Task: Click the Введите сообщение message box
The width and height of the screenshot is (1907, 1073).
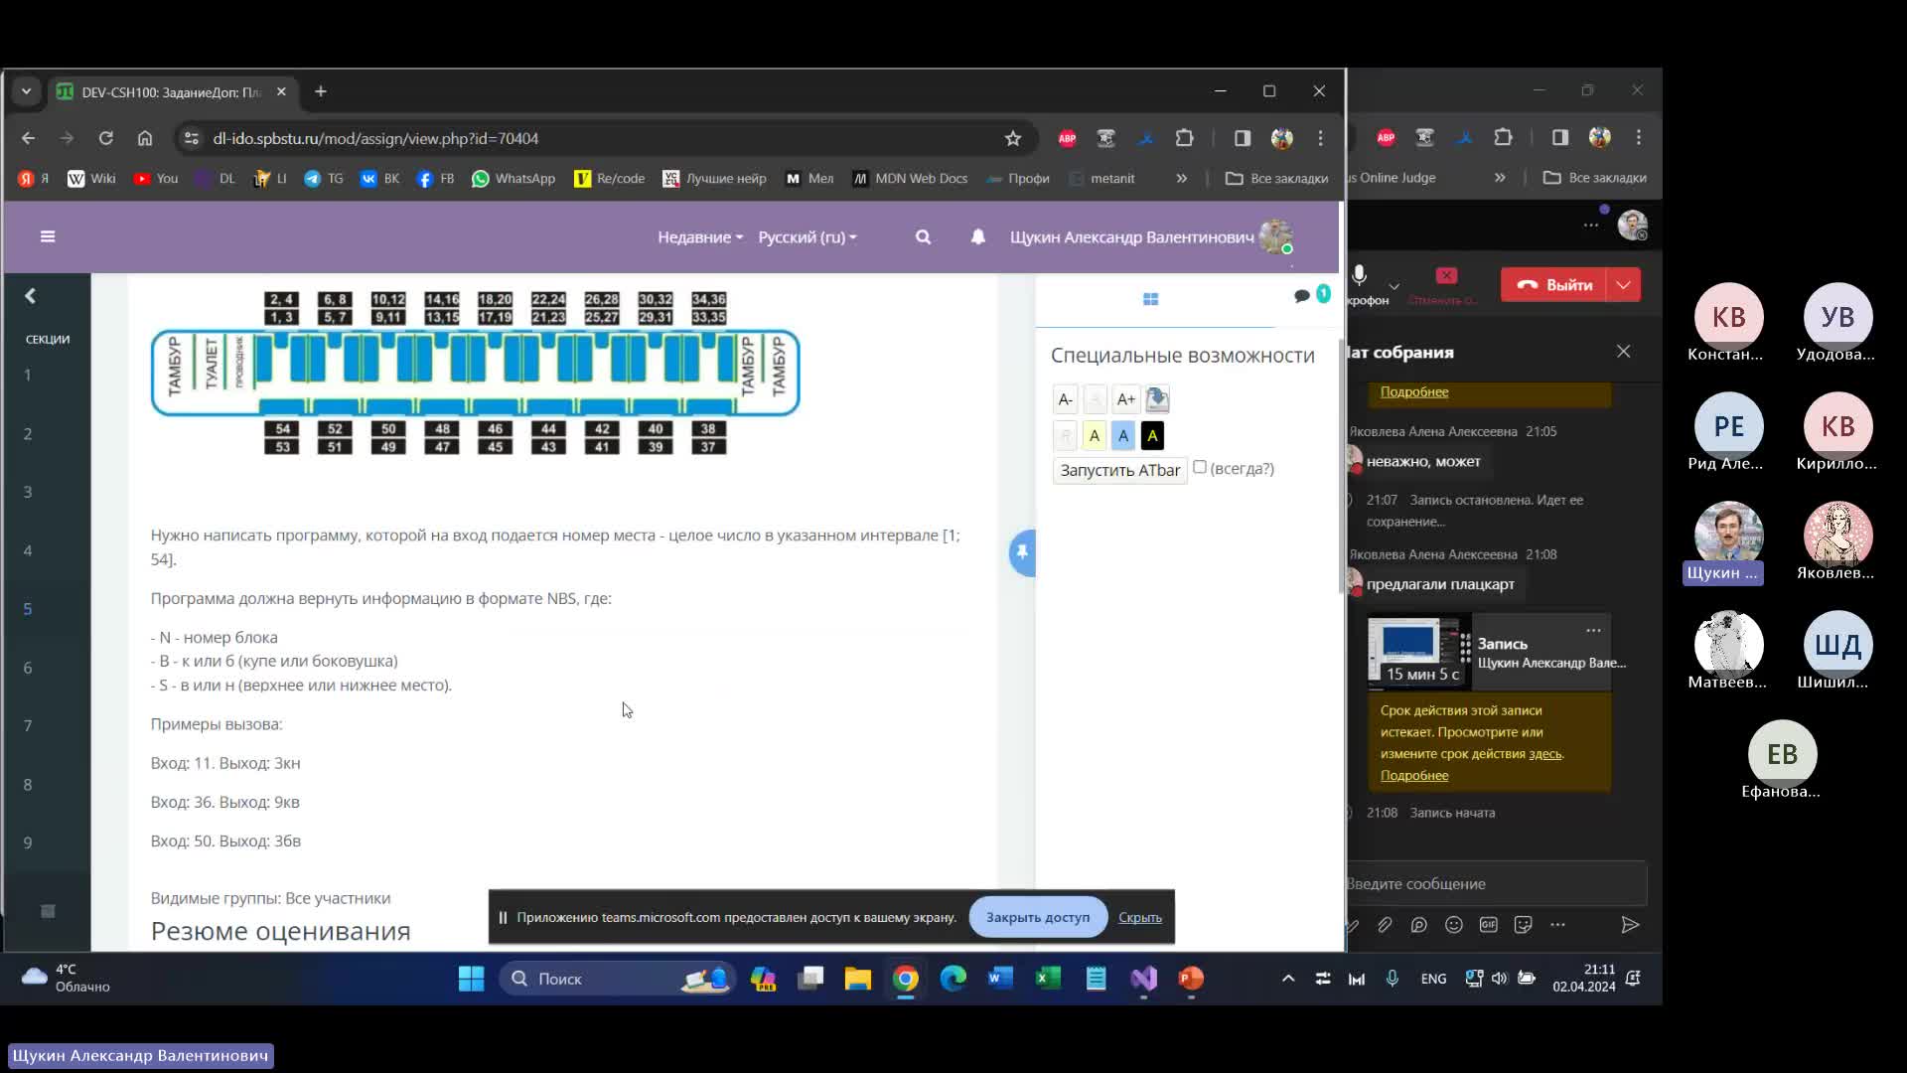Action: click(1496, 884)
